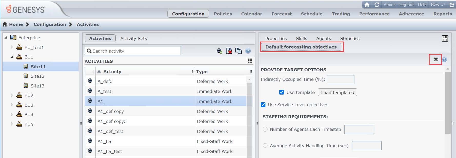
Task: Click the top bar home icon
Action: [x=367, y=5]
